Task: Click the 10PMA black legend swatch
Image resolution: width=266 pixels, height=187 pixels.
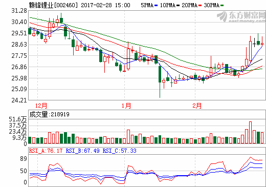Action: coord(178,6)
